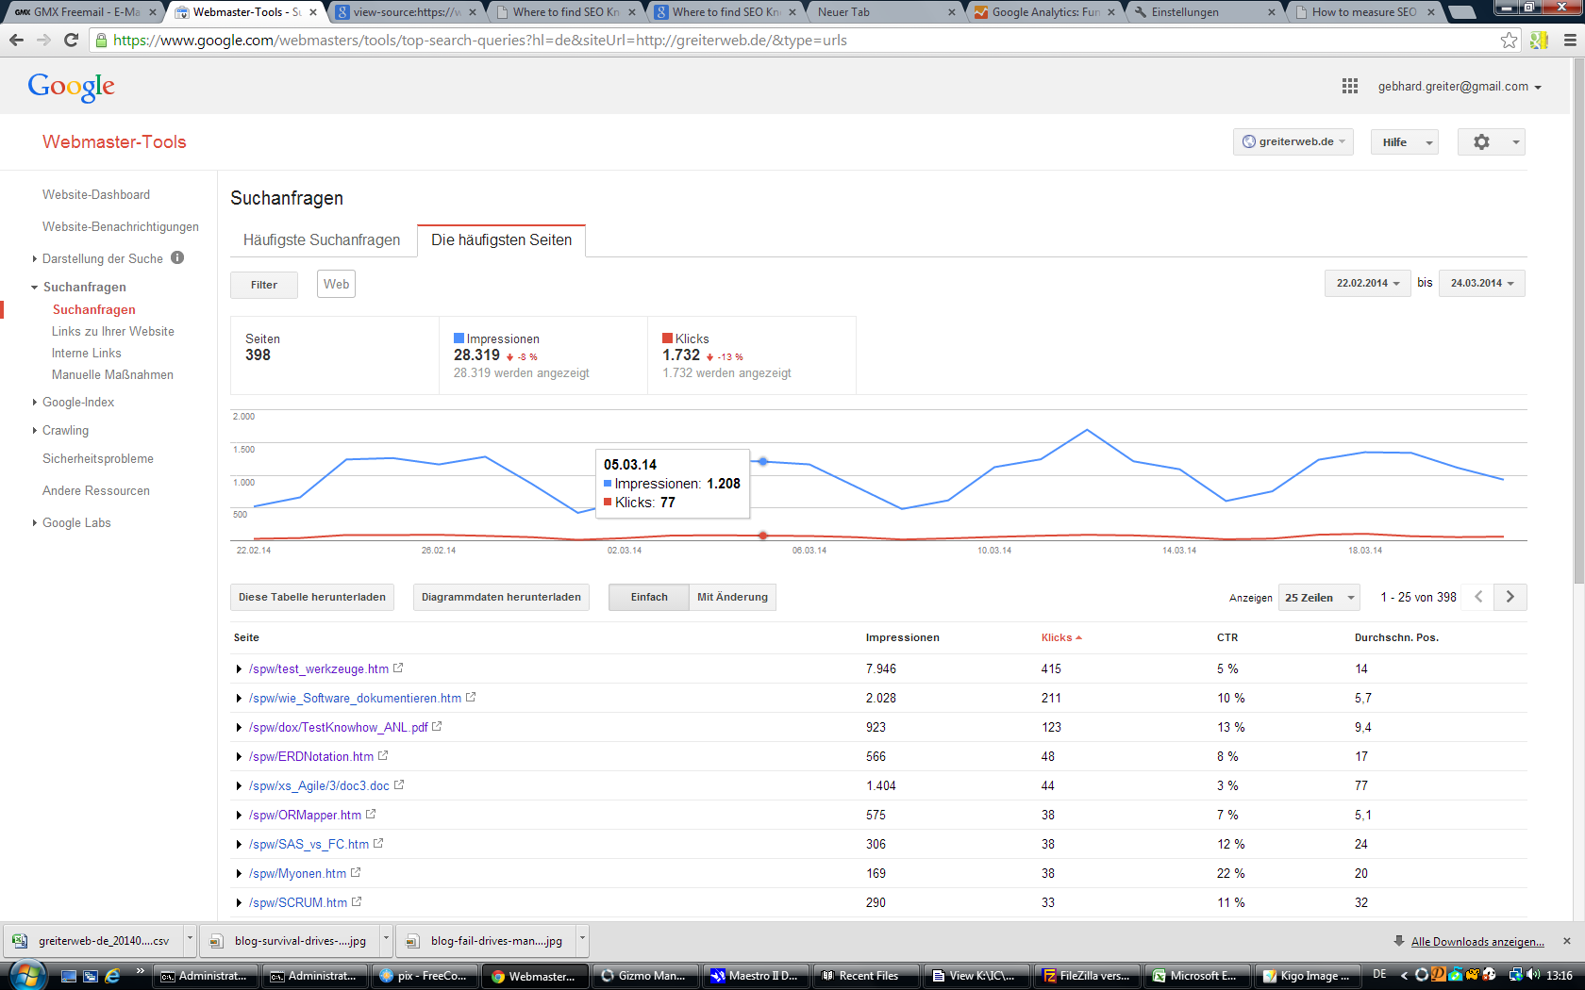Open Sicherheitsprobleme in sidebar
Image resolution: width=1585 pixels, height=990 pixels.
point(98,458)
